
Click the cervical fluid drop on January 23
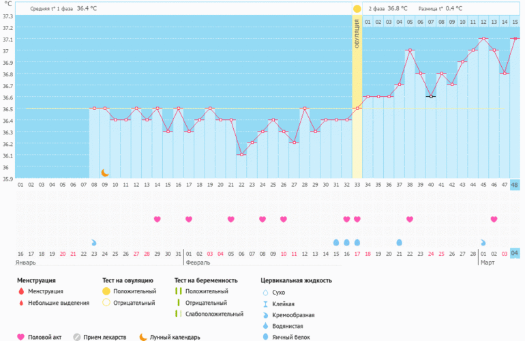[x=94, y=242]
